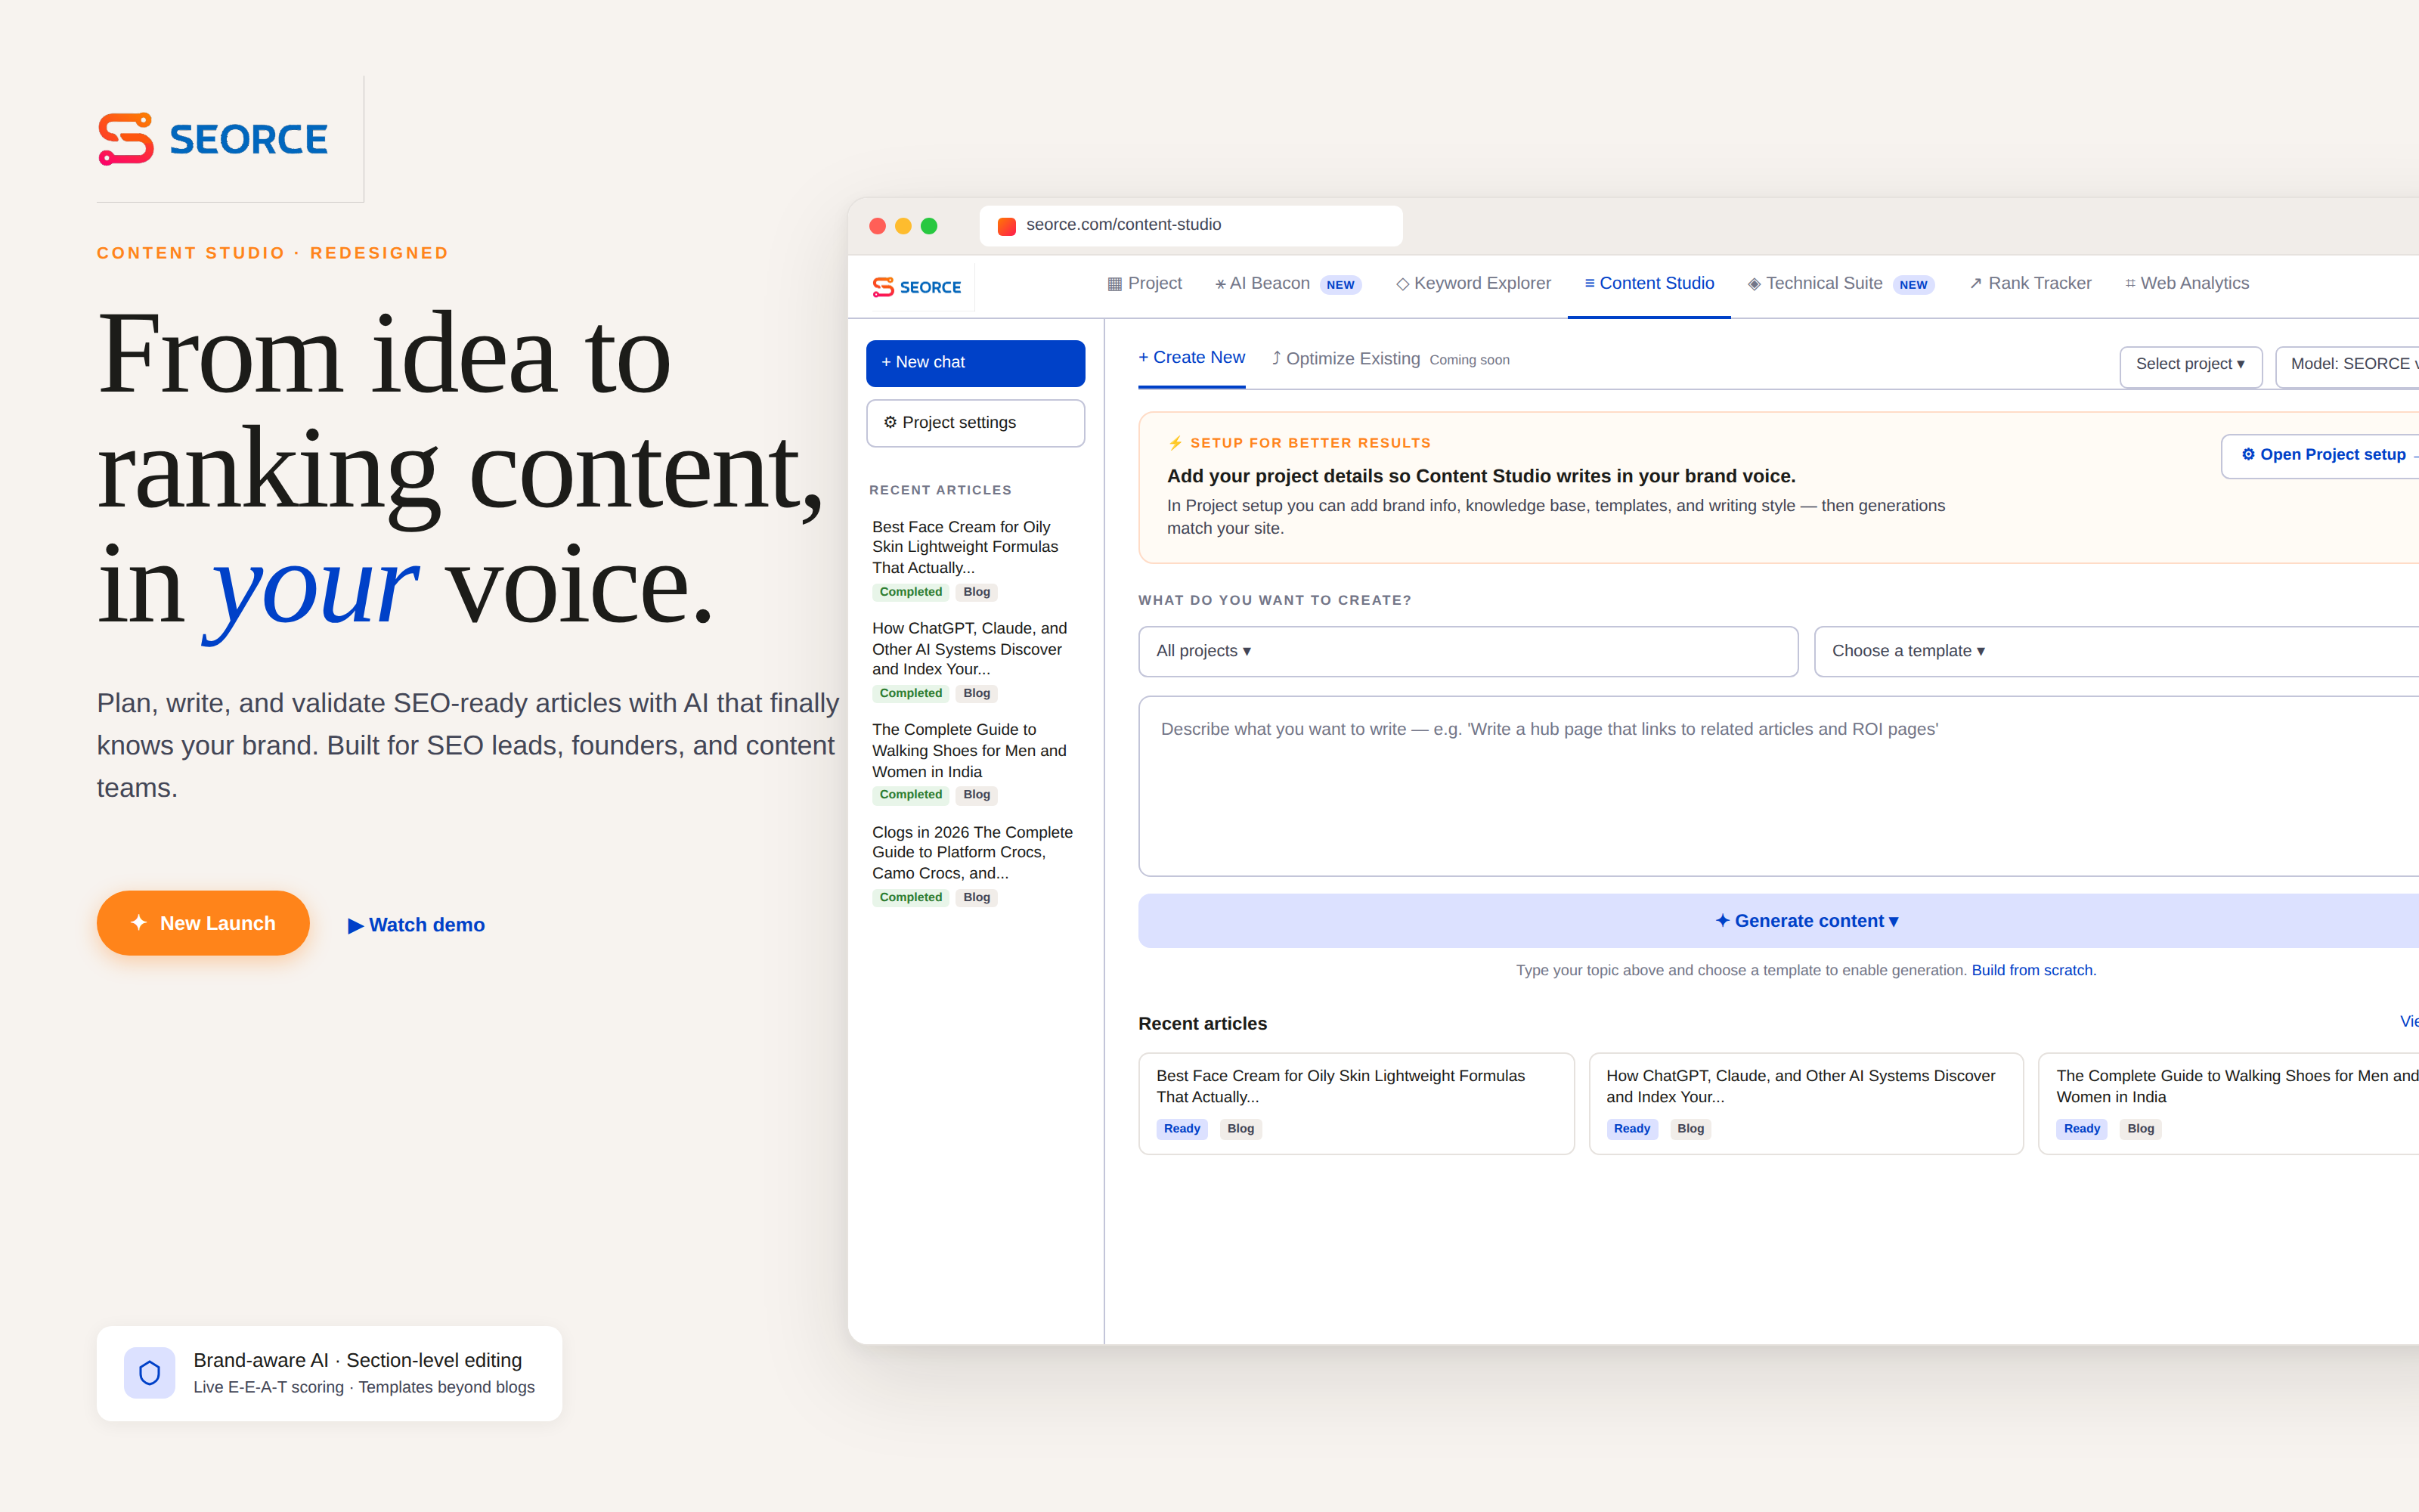Click the Generate content button
This screenshot has height=1512, width=2419.
(1778, 921)
